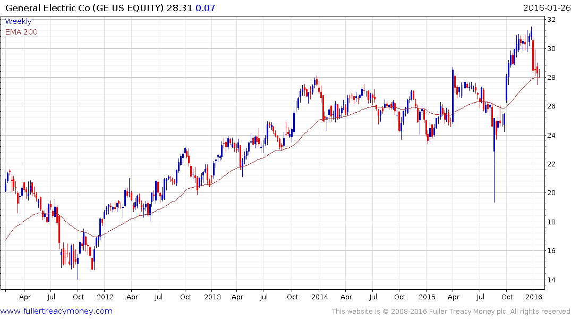The width and height of the screenshot is (571, 319).
Task: Select the Weekly timeframe label
Action: 18,21
